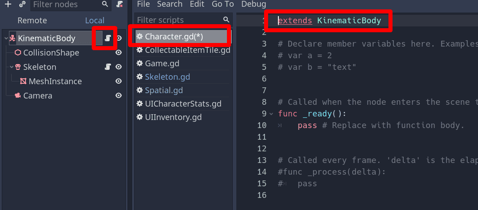
Task: Select UIInventory.gd in the script list
Action: pyautogui.click(x=173, y=117)
